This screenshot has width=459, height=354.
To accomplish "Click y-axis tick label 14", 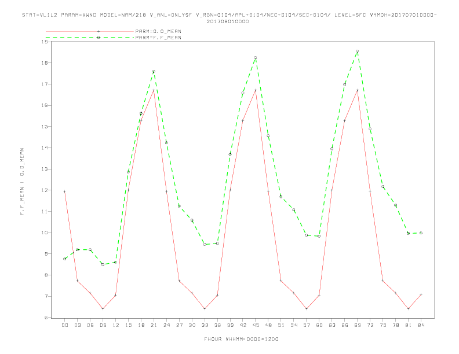I will click(x=45, y=148).
